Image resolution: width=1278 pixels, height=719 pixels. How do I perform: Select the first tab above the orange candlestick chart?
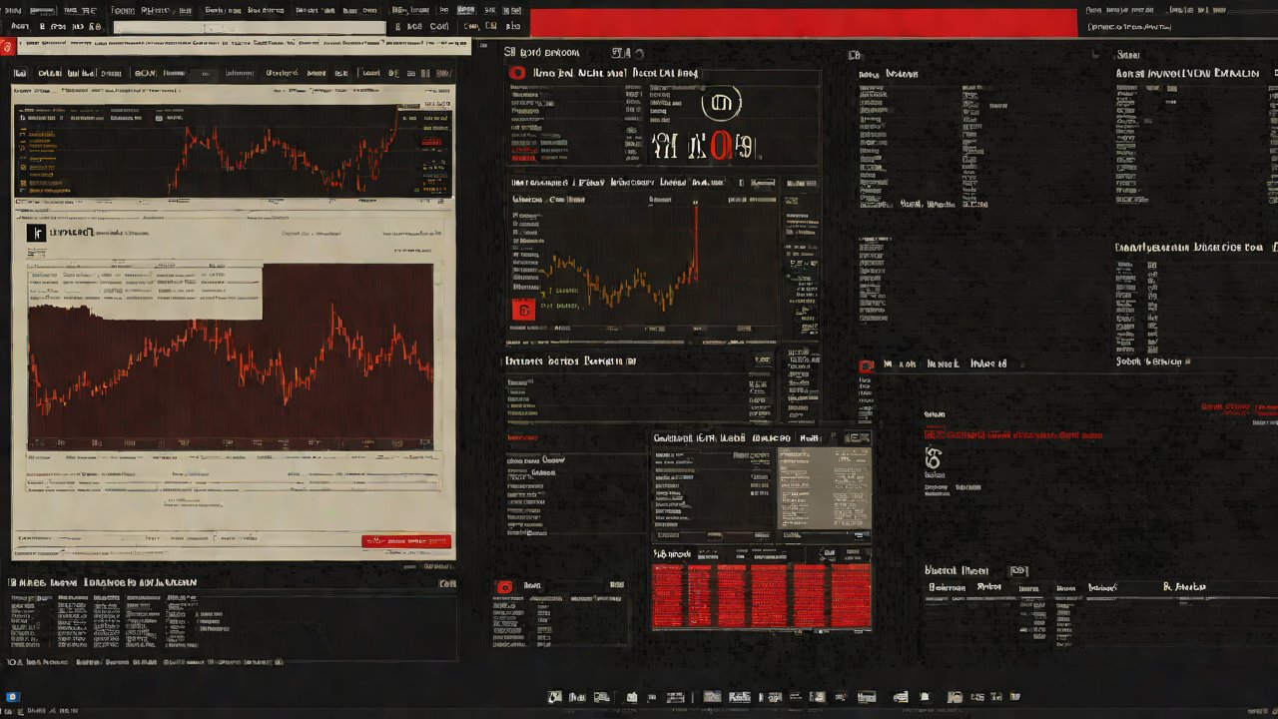(x=539, y=183)
